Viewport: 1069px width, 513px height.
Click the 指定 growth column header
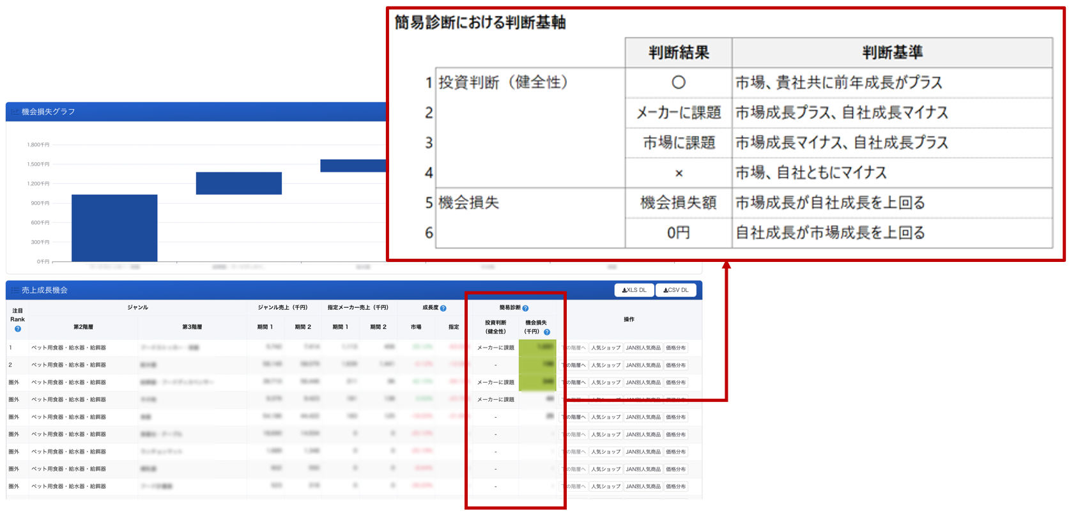click(x=454, y=326)
